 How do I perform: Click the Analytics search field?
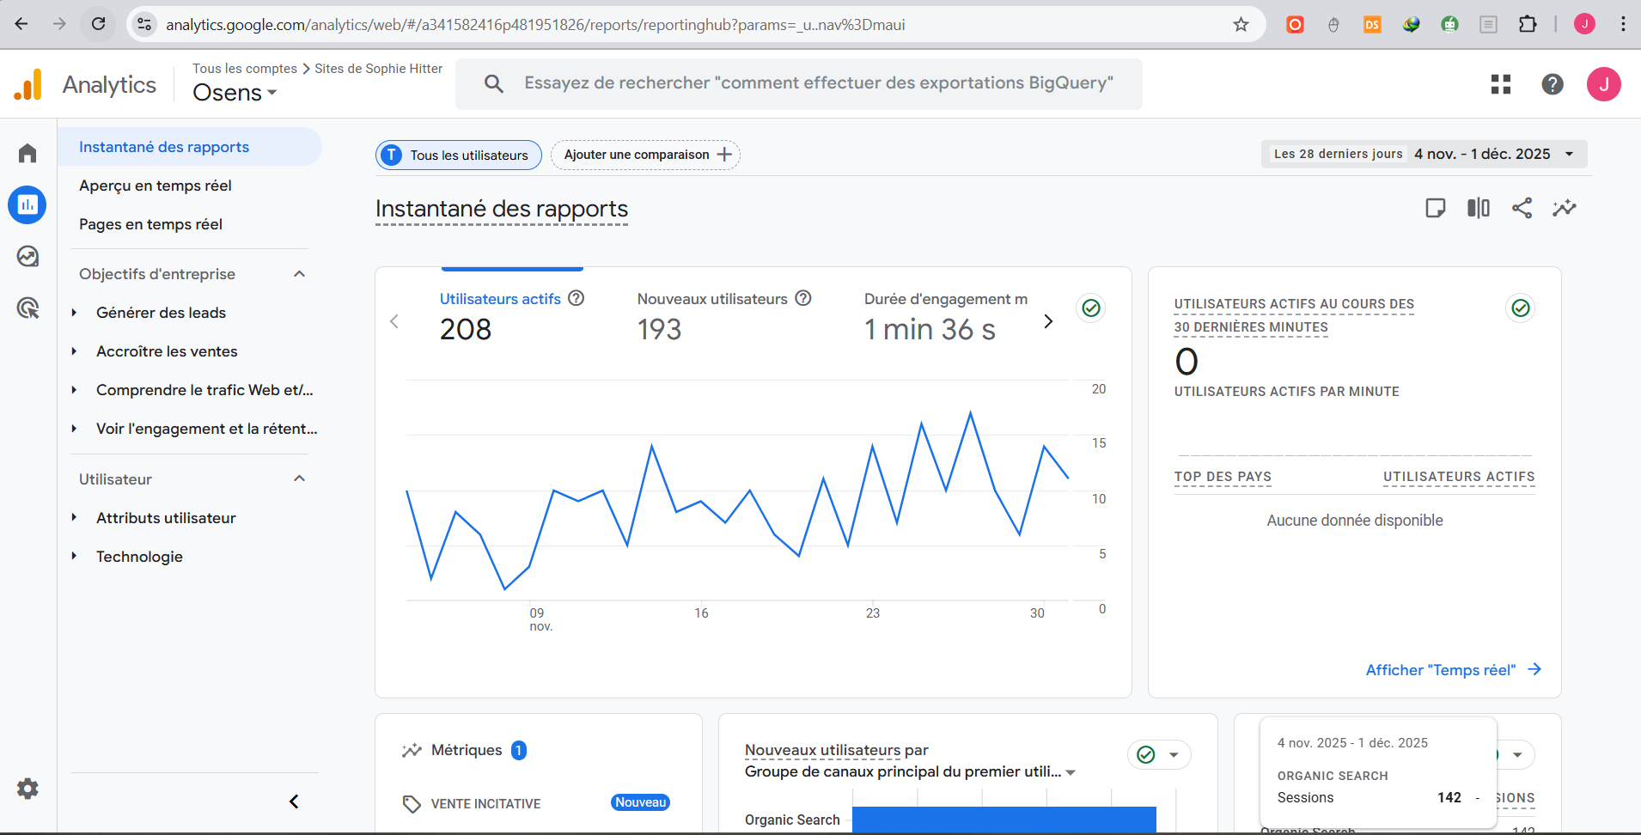[816, 83]
